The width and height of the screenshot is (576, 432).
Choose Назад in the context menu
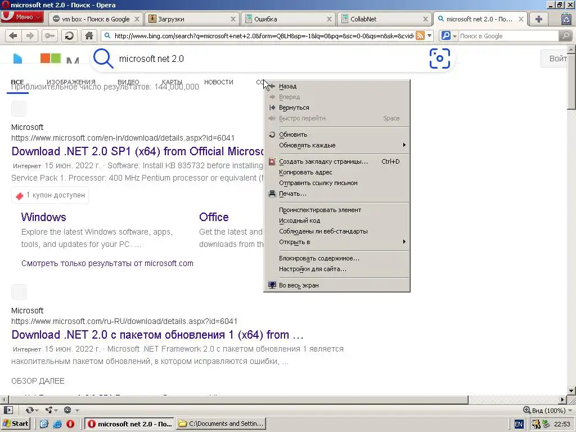336,86
